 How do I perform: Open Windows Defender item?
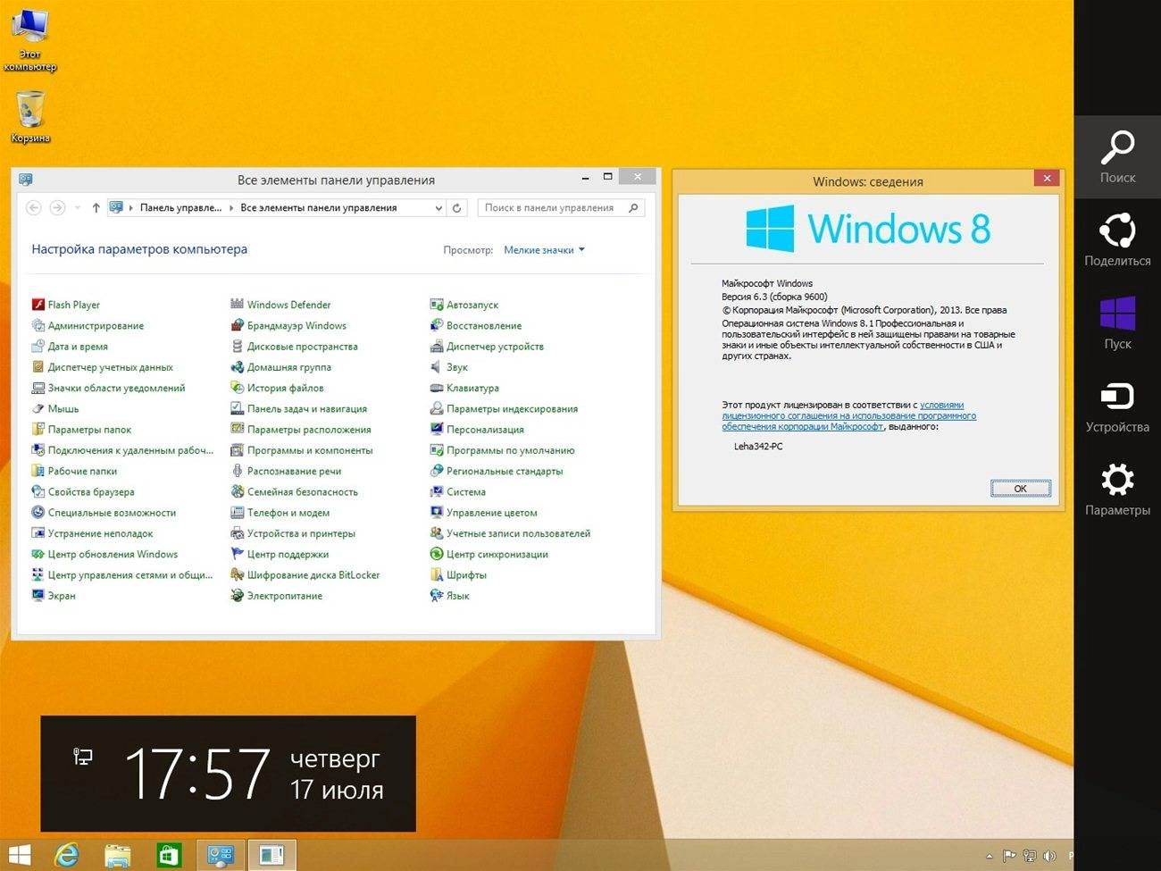click(x=280, y=305)
